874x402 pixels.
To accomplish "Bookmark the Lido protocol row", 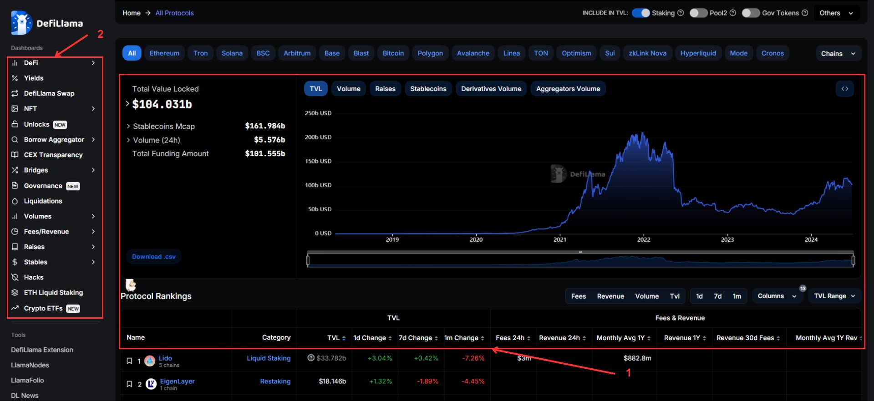I will pos(129,361).
